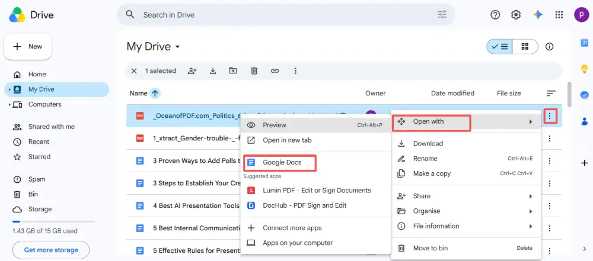Show the view details info icon
Viewport: 593px width, 261px height.
click(x=549, y=46)
